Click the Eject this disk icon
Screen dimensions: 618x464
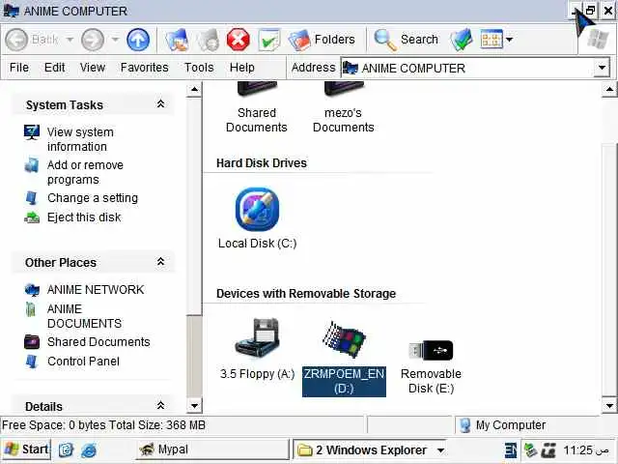tap(32, 217)
